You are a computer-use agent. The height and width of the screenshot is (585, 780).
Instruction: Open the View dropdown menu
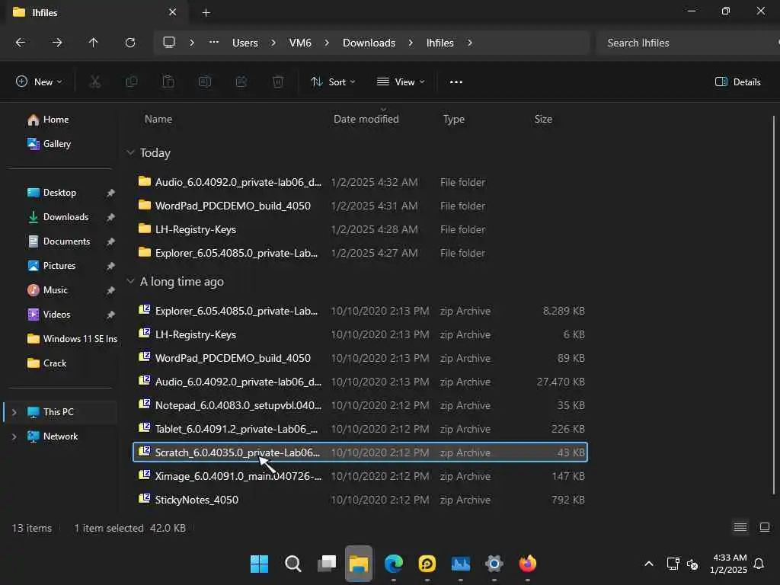click(x=401, y=82)
